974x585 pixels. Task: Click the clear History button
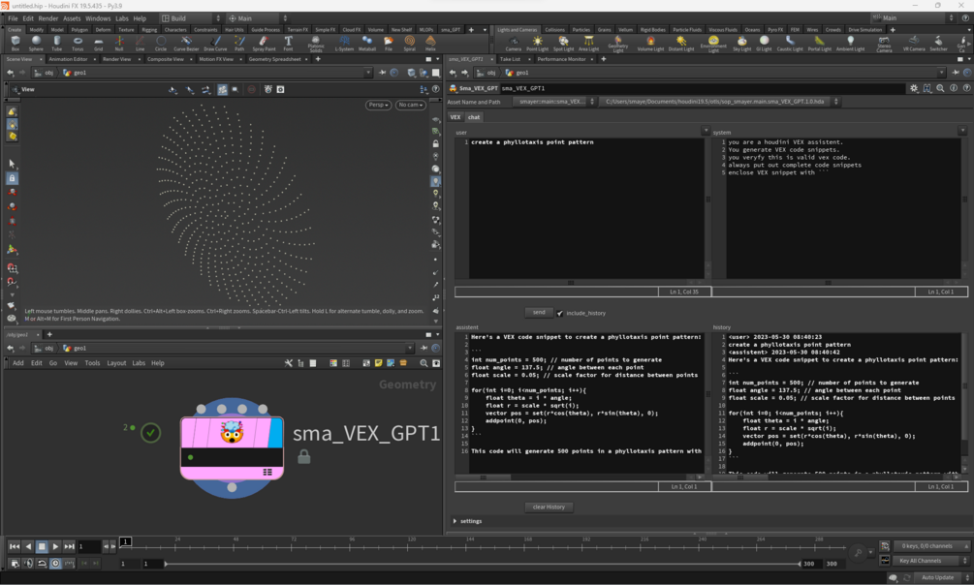click(549, 507)
